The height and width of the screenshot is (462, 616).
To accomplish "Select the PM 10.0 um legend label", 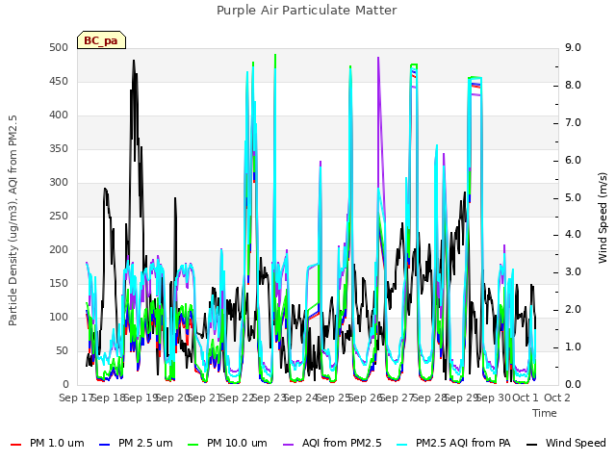I will click(237, 443).
